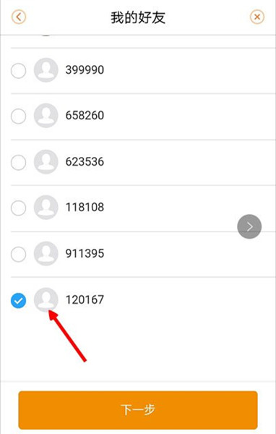The height and width of the screenshot is (434, 276).
Task: Open avatar of friend 623536
Action: click(46, 161)
